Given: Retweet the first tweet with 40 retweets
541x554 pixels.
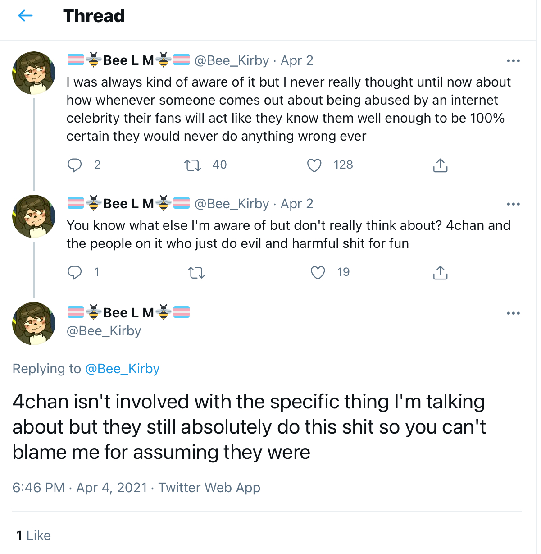Looking at the screenshot, I should click(x=193, y=165).
